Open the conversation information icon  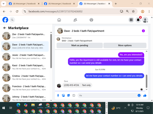pyautogui.click(x=143, y=31)
